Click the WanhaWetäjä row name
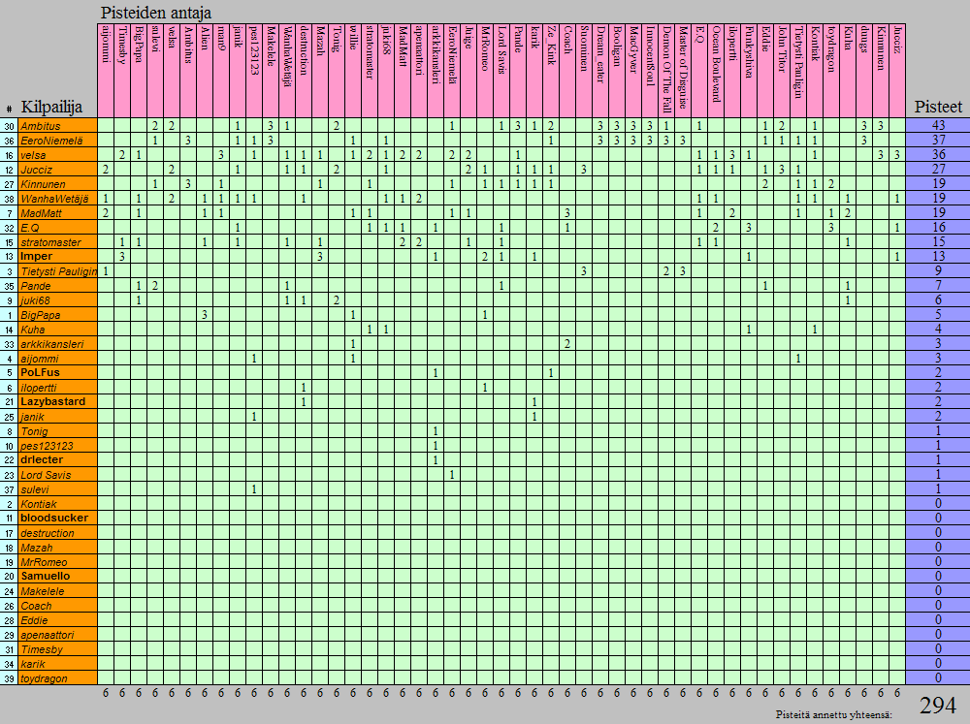 [57, 199]
